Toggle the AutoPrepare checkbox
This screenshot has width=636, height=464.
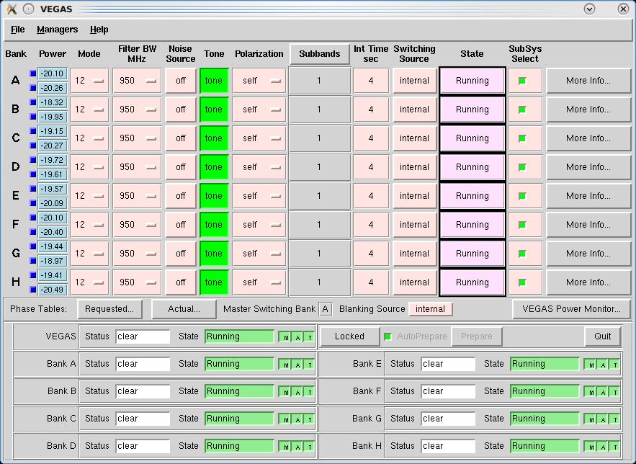(x=388, y=336)
